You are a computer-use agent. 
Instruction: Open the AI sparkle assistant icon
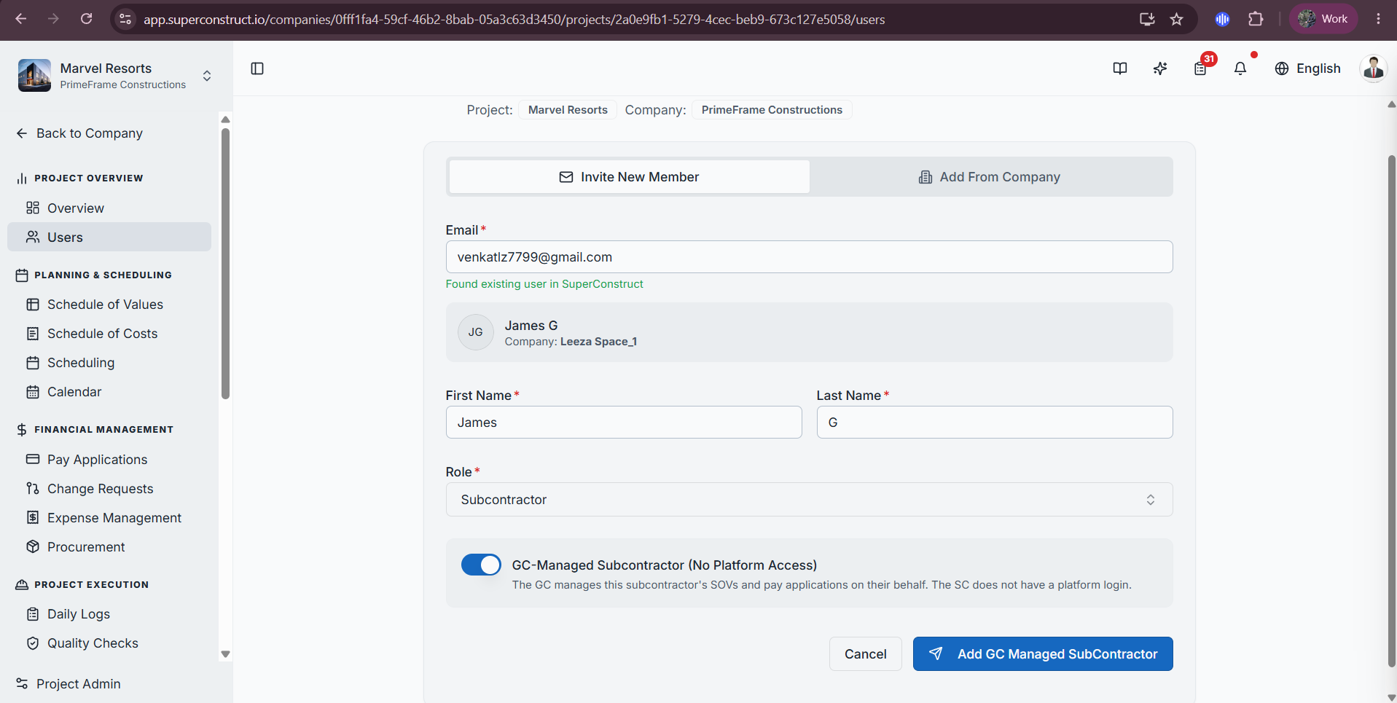tap(1160, 68)
